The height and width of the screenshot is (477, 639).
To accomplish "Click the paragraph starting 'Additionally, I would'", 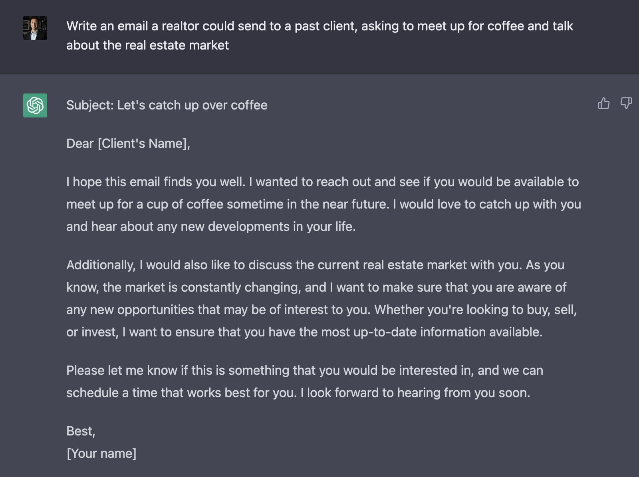I will click(321, 298).
